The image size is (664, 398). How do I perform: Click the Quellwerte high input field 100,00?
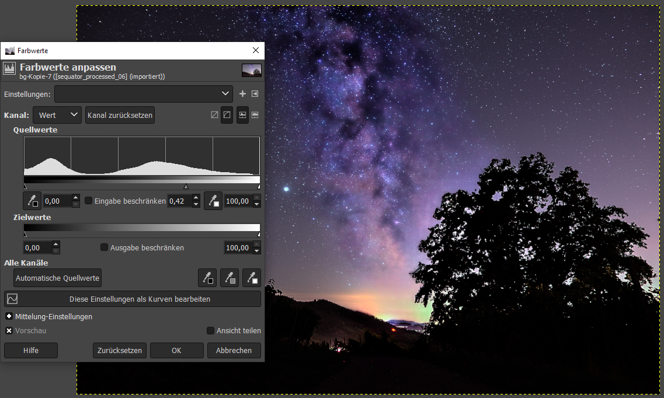(x=238, y=201)
